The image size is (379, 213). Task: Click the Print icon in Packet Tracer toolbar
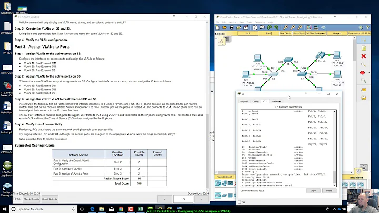(x=238, y=27)
